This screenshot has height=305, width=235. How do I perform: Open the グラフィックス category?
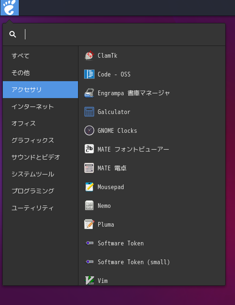point(40,140)
